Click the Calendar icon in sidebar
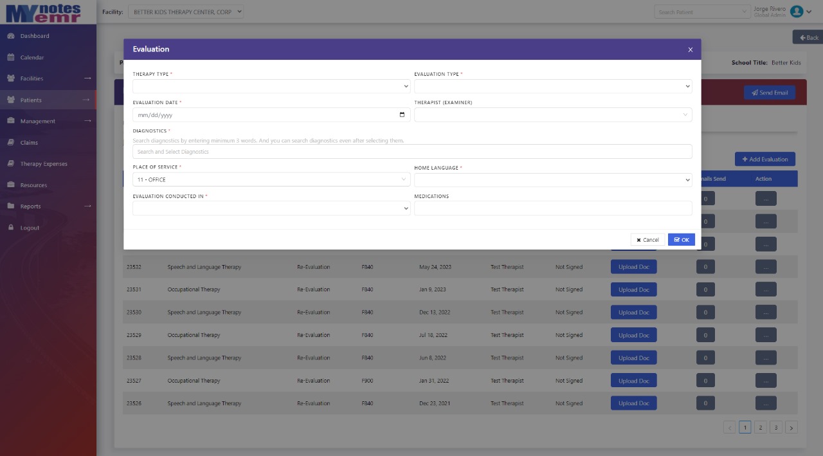The width and height of the screenshot is (823, 456). click(x=11, y=57)
